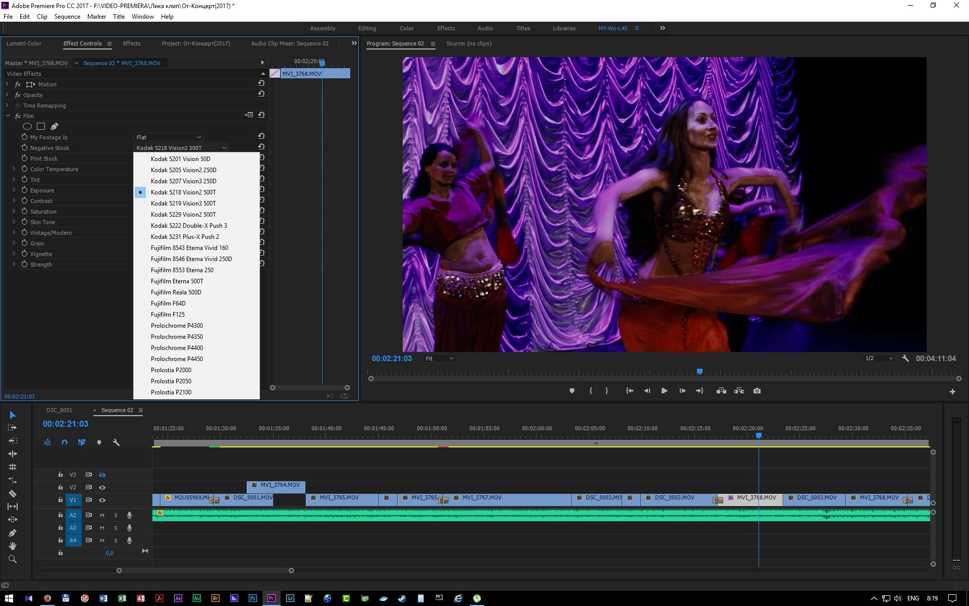Enable voice-over record on A4
Viewport: 969px width, 606px height.
129,540
